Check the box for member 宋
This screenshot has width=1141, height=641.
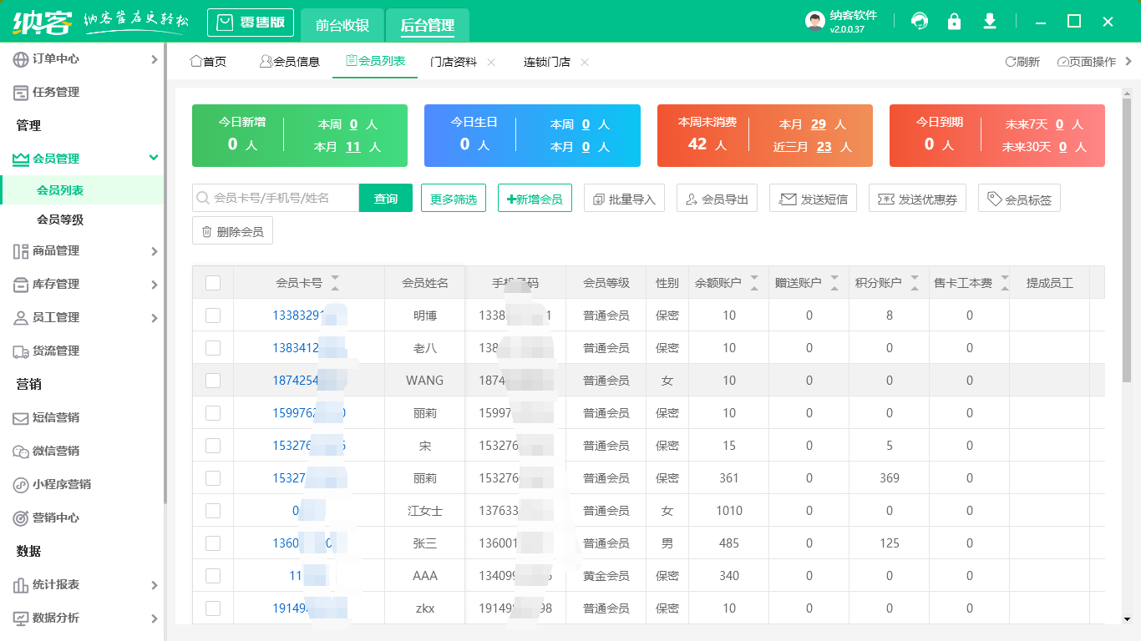(x=213, y=445)
